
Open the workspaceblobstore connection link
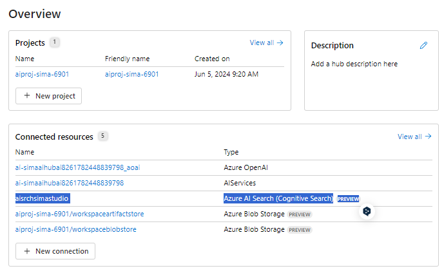click(x=75, y=229)
